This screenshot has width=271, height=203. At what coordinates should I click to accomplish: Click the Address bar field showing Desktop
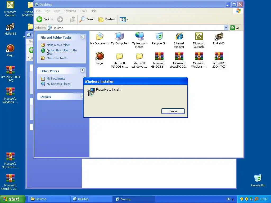tap(137, 28)
